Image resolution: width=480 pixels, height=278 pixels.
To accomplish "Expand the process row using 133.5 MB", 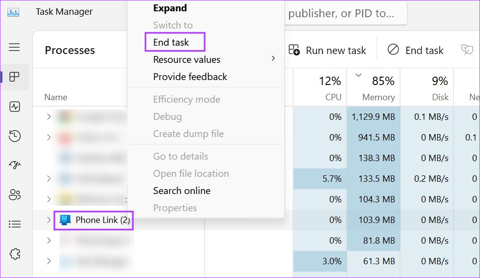I will click(x=49, y=178).
